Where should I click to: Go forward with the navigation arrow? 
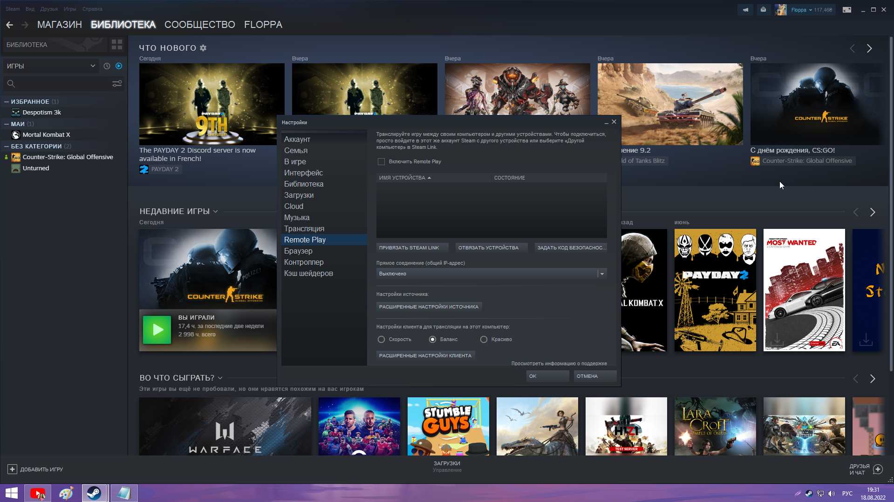[x=25, y=25]
